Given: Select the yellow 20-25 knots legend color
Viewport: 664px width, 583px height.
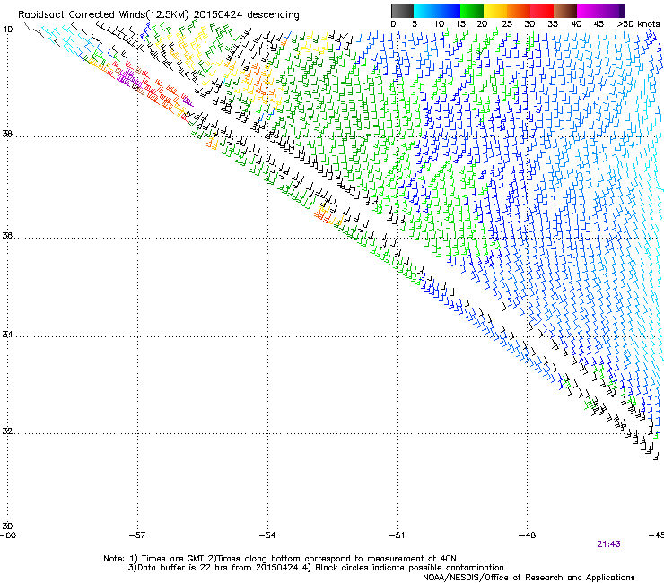Looking at the screenshot, I should coord(495,11).
